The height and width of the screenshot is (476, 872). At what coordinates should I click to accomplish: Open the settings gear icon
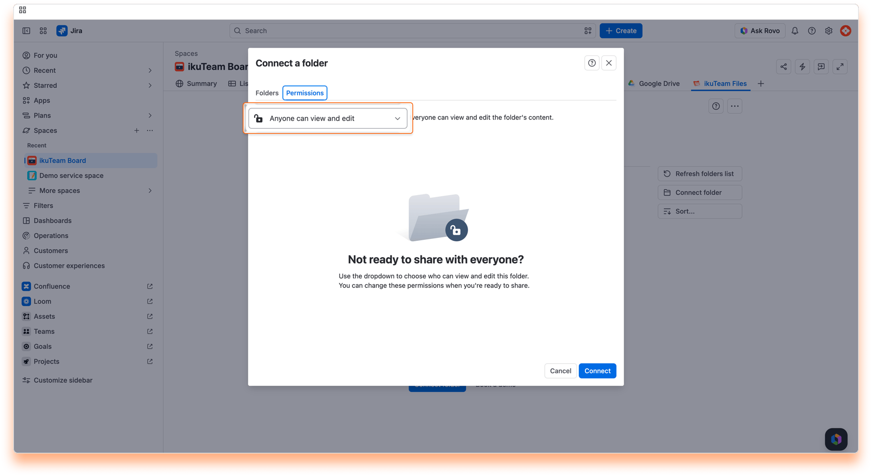point(829,31)
